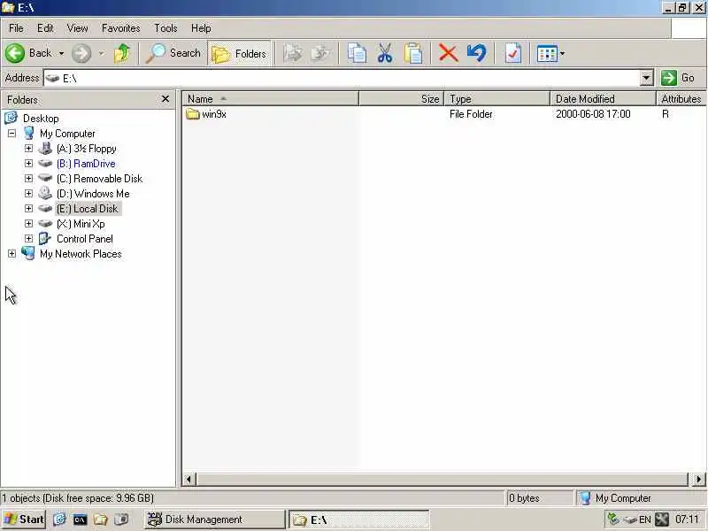Image resolution: width=708 pixels, height=531 pixels.
Task: Collapse the My Computer tree node
Action: click(12, 134)
